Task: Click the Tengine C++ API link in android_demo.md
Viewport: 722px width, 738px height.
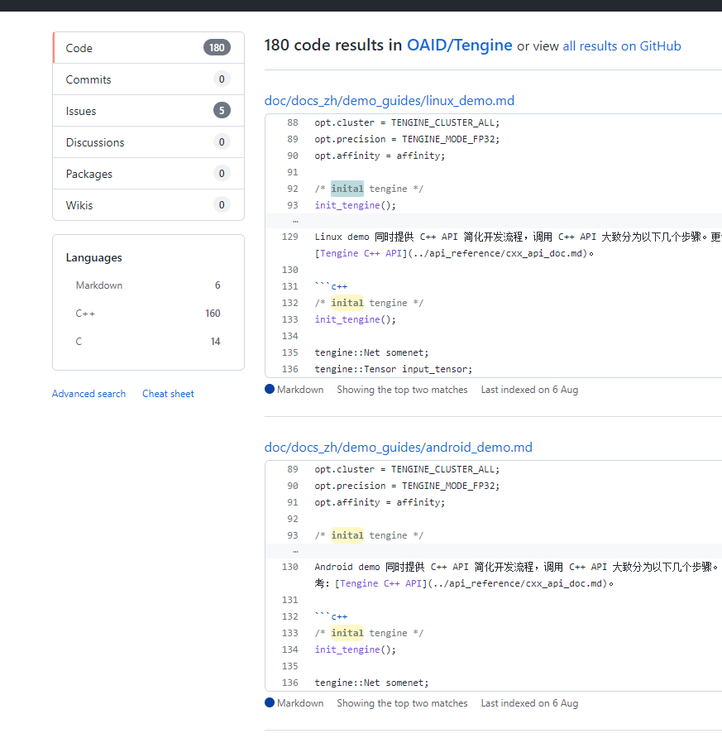Action: (x=380, y=583)
